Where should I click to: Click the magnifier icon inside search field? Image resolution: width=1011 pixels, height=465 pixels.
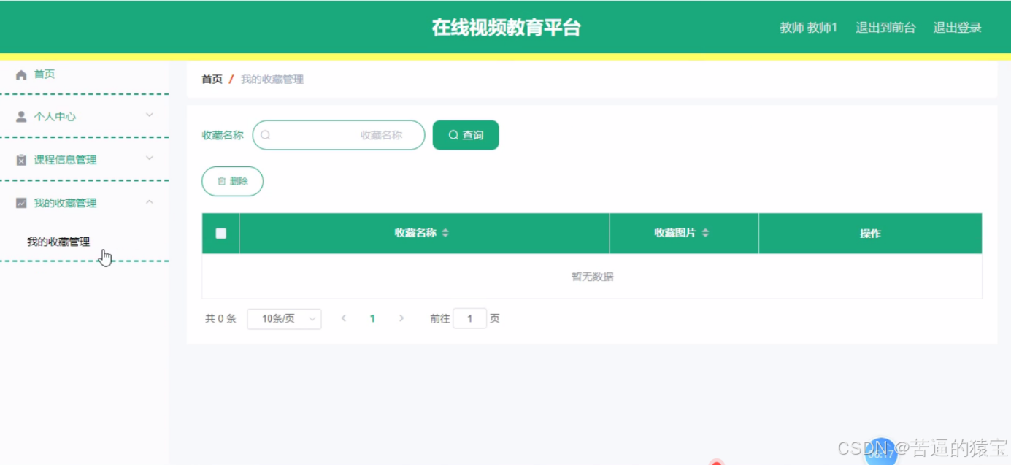point(266,135)
